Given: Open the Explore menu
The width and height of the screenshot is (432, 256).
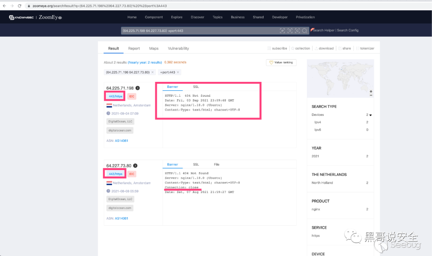Looking at the screenshot, I should pyautogui.click(x=177, y=17).
